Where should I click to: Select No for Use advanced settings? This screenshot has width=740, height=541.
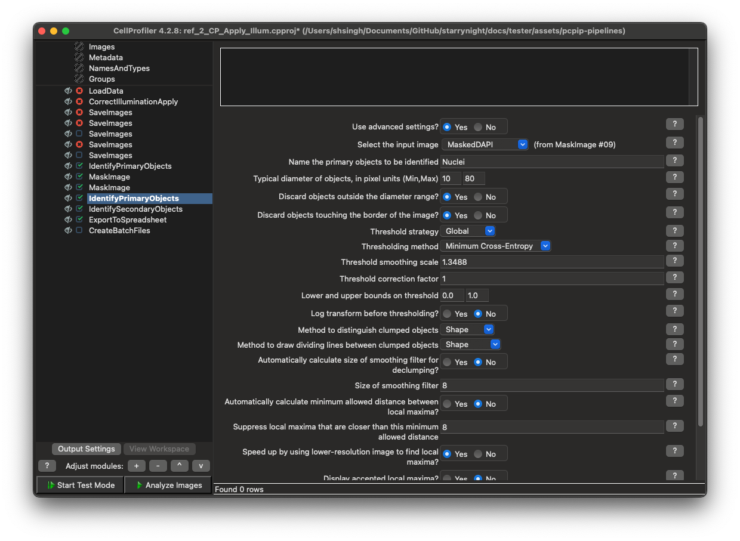[x=478, y=127]
